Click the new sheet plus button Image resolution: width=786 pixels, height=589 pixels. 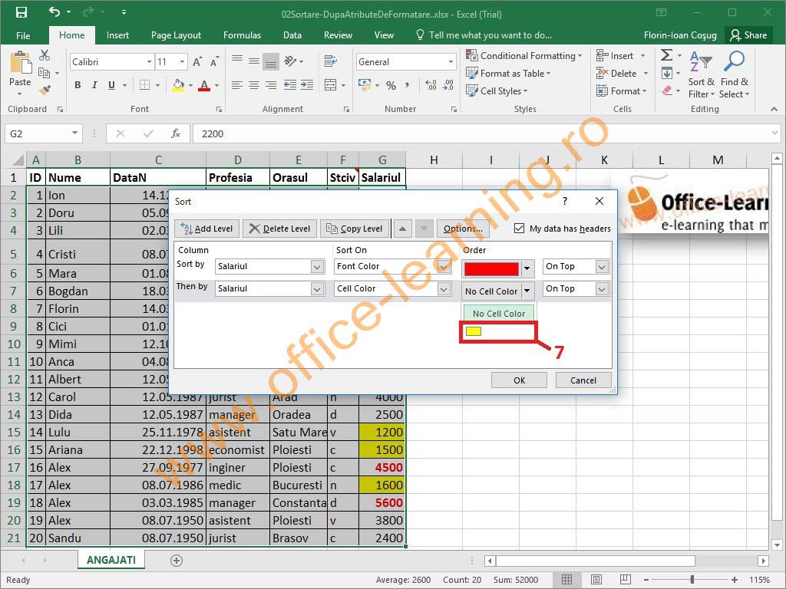[x=177, y=561]
